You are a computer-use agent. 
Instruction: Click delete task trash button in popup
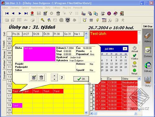tap(41, 77)
